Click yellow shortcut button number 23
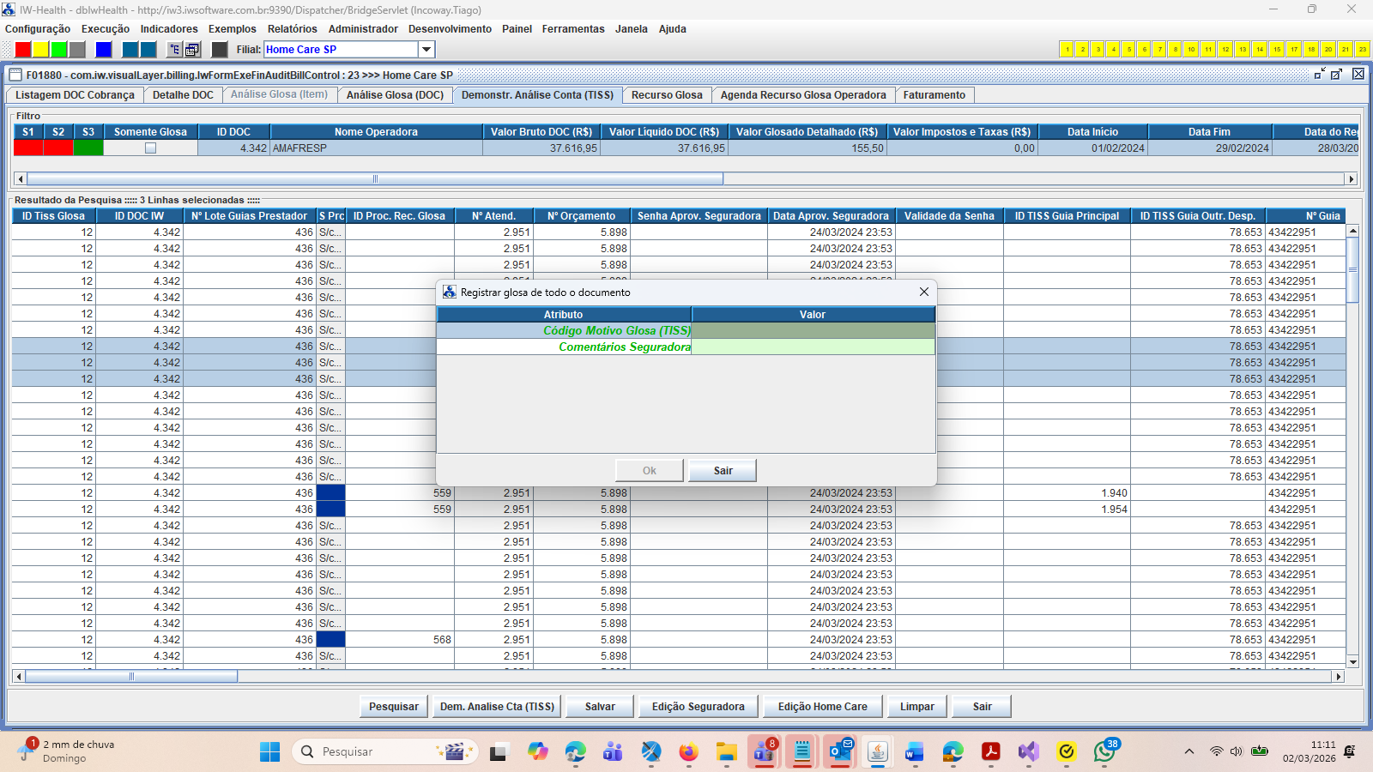 point(1362,50)
